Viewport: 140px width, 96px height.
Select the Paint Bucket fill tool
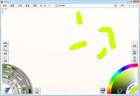click(14, 88)
